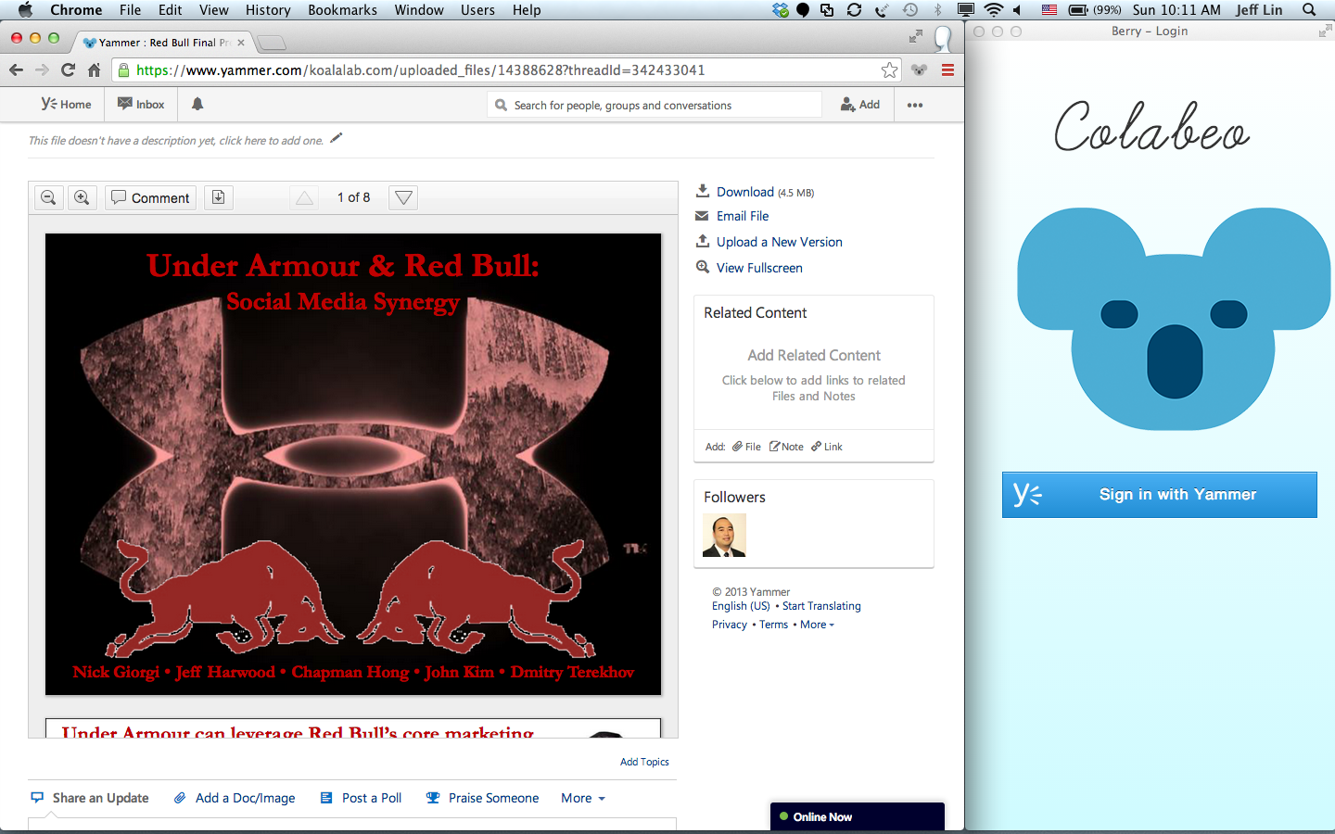Click volume icon in menu bar

[1018, 9]
